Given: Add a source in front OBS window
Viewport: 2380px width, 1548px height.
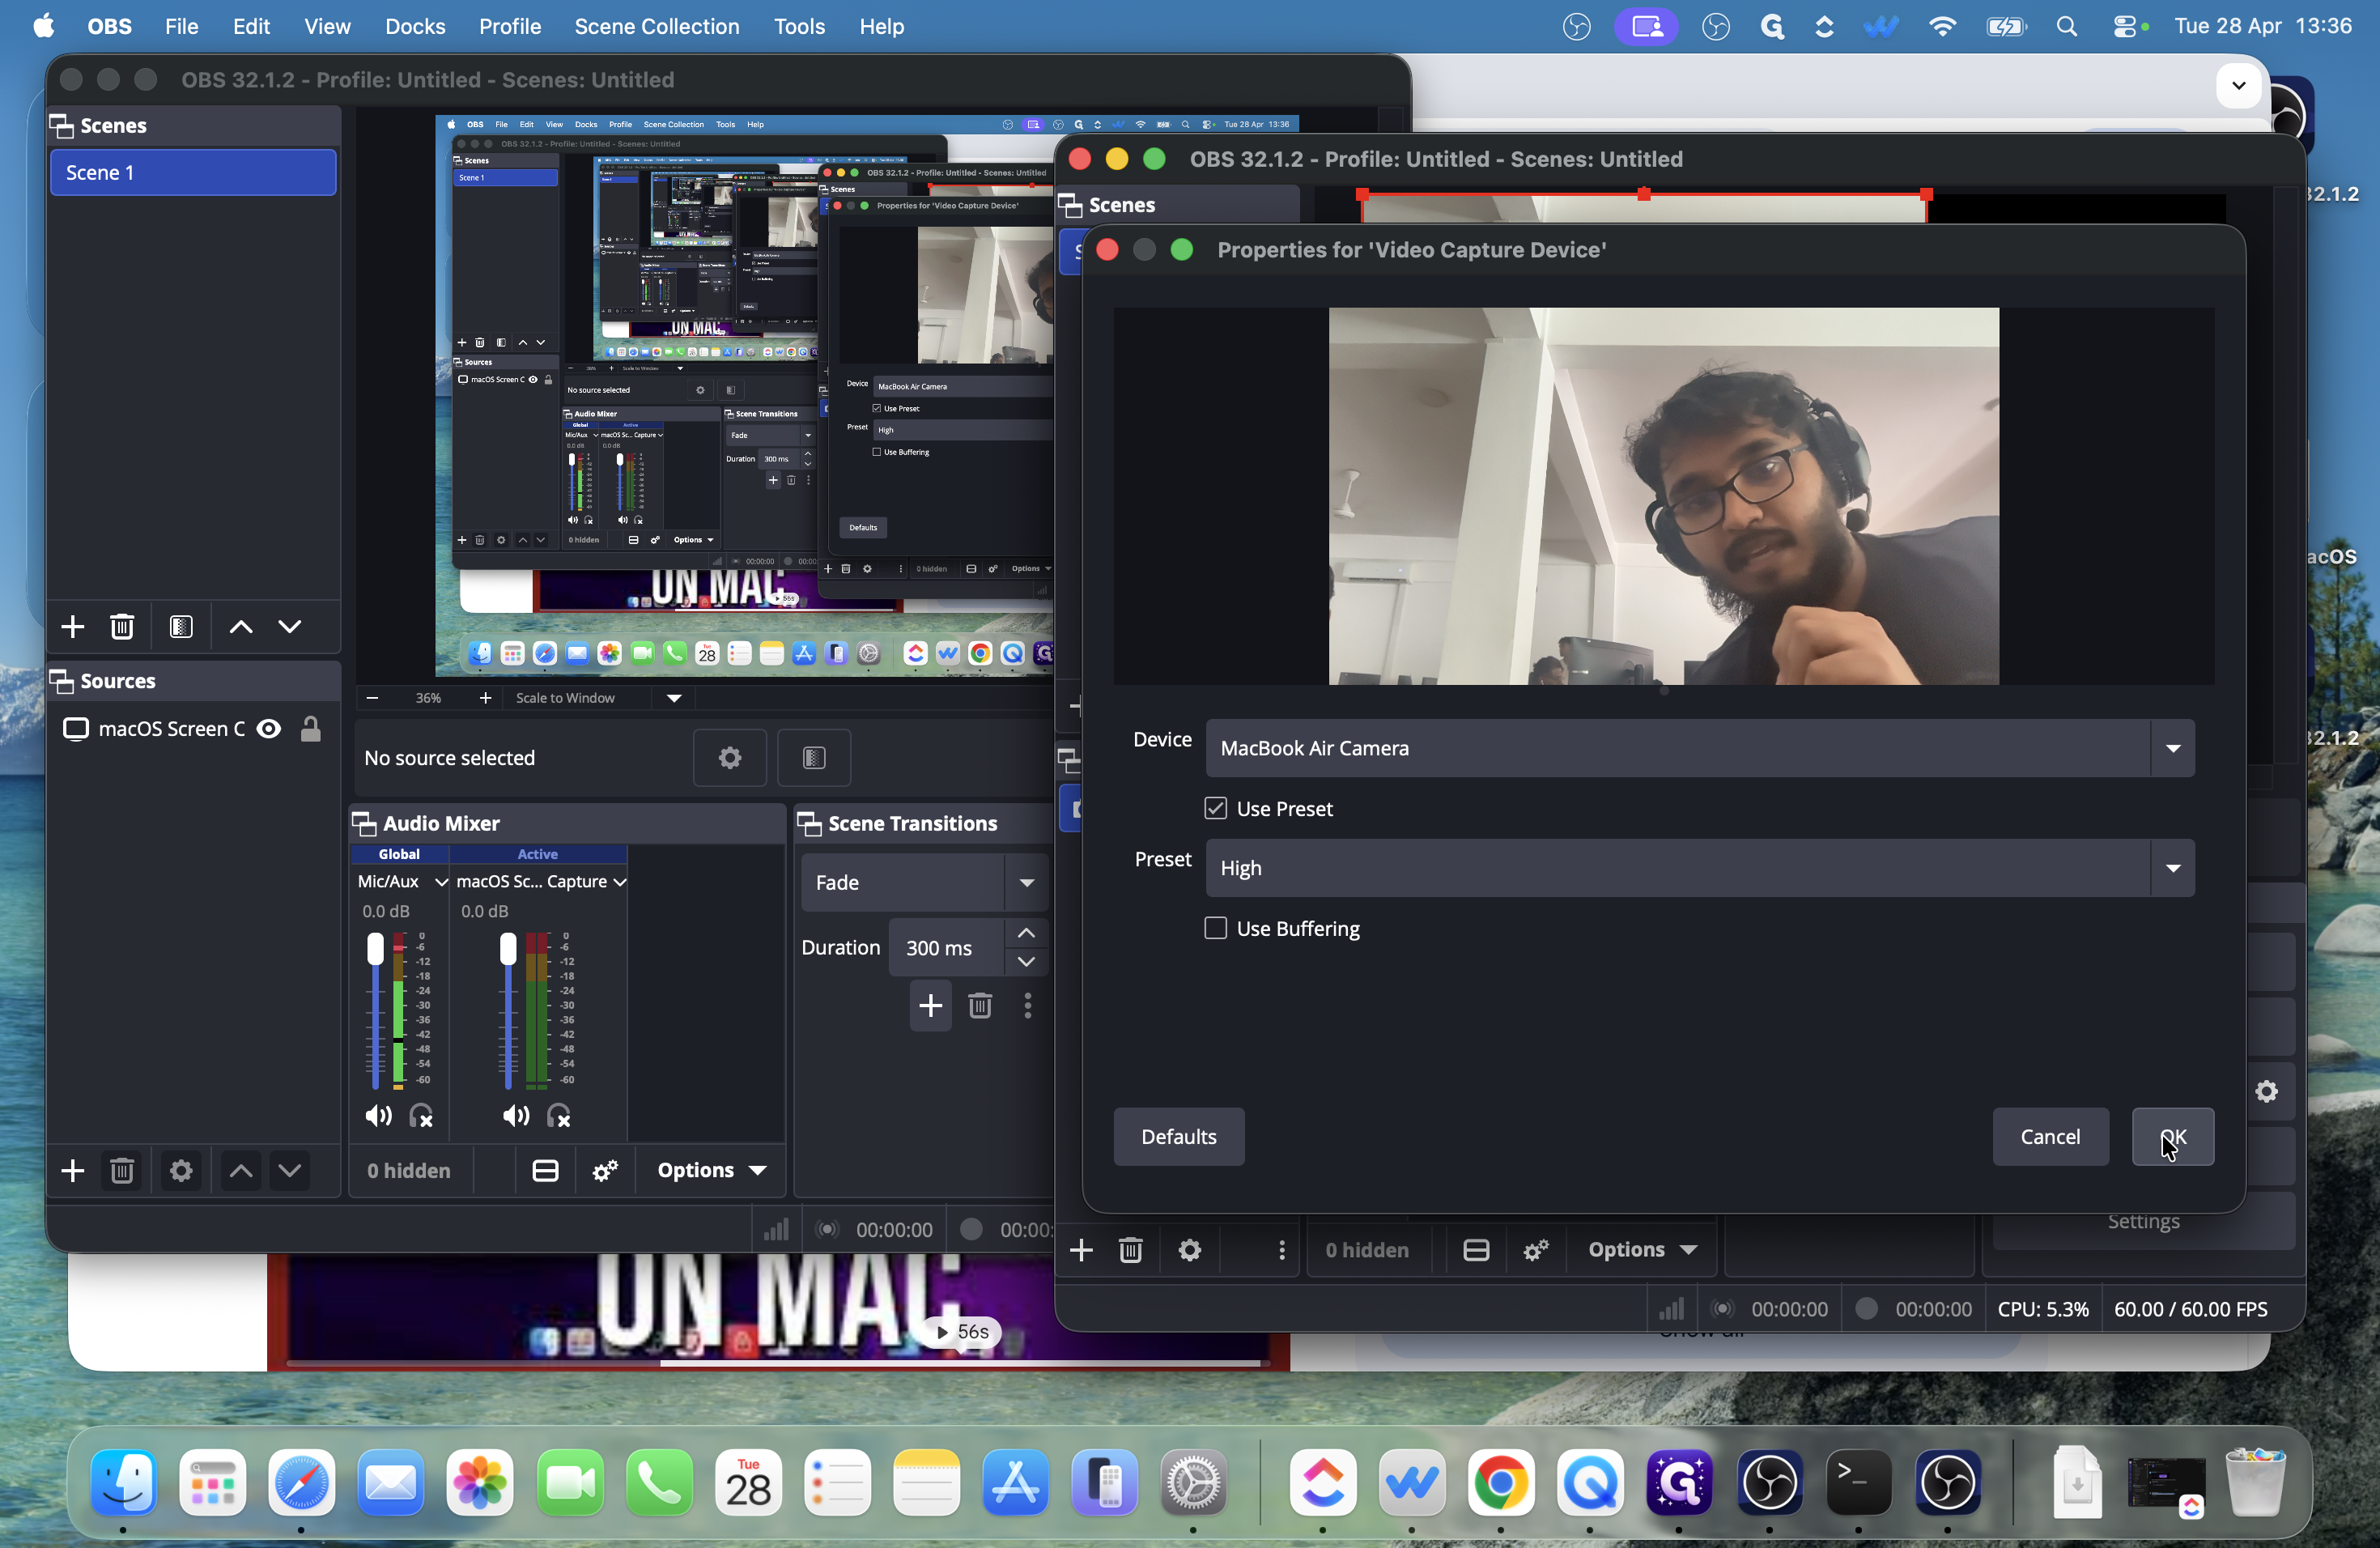Looking at the screenshot, I should point(1081,1249).
